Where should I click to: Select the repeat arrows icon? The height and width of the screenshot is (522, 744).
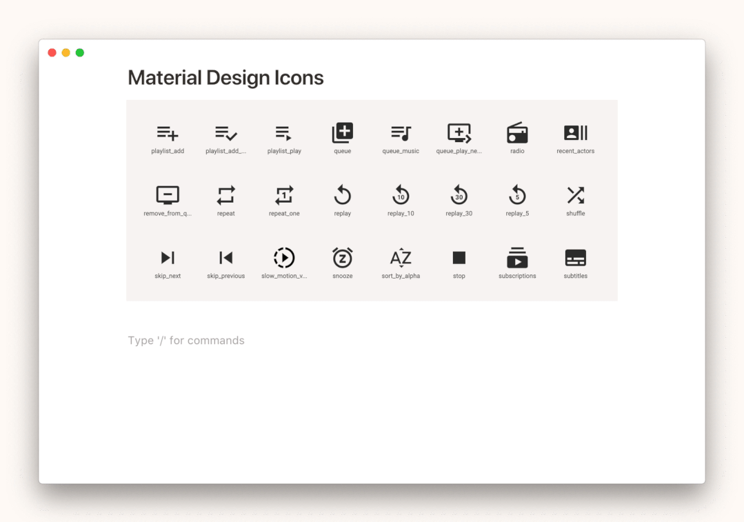click(x=226, y=195)
